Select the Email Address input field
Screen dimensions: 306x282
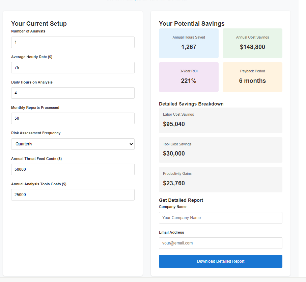click(x=220, y=243)
